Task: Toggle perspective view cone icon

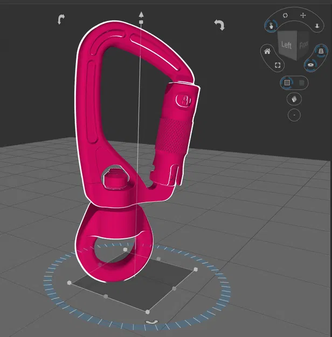Action: click(x=321, y=51)
